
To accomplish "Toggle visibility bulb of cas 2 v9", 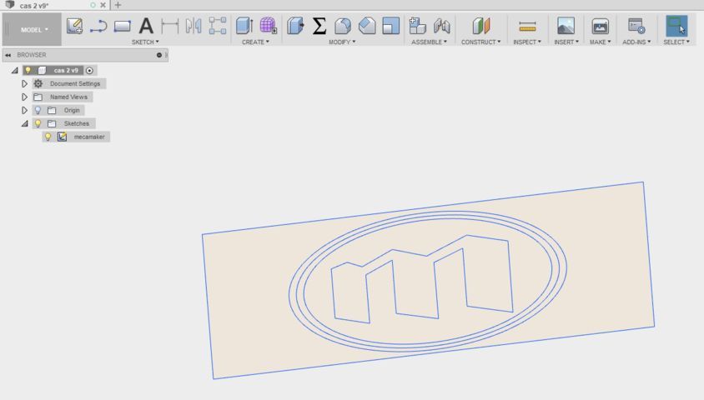I will (28, 70).
